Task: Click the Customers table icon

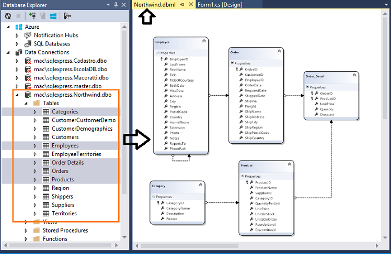Action: pos(46,137)
